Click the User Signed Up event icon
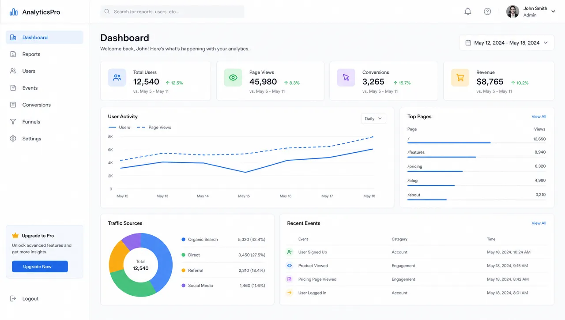The height and width of the screenshot is (320, 565). click(290, 252)
